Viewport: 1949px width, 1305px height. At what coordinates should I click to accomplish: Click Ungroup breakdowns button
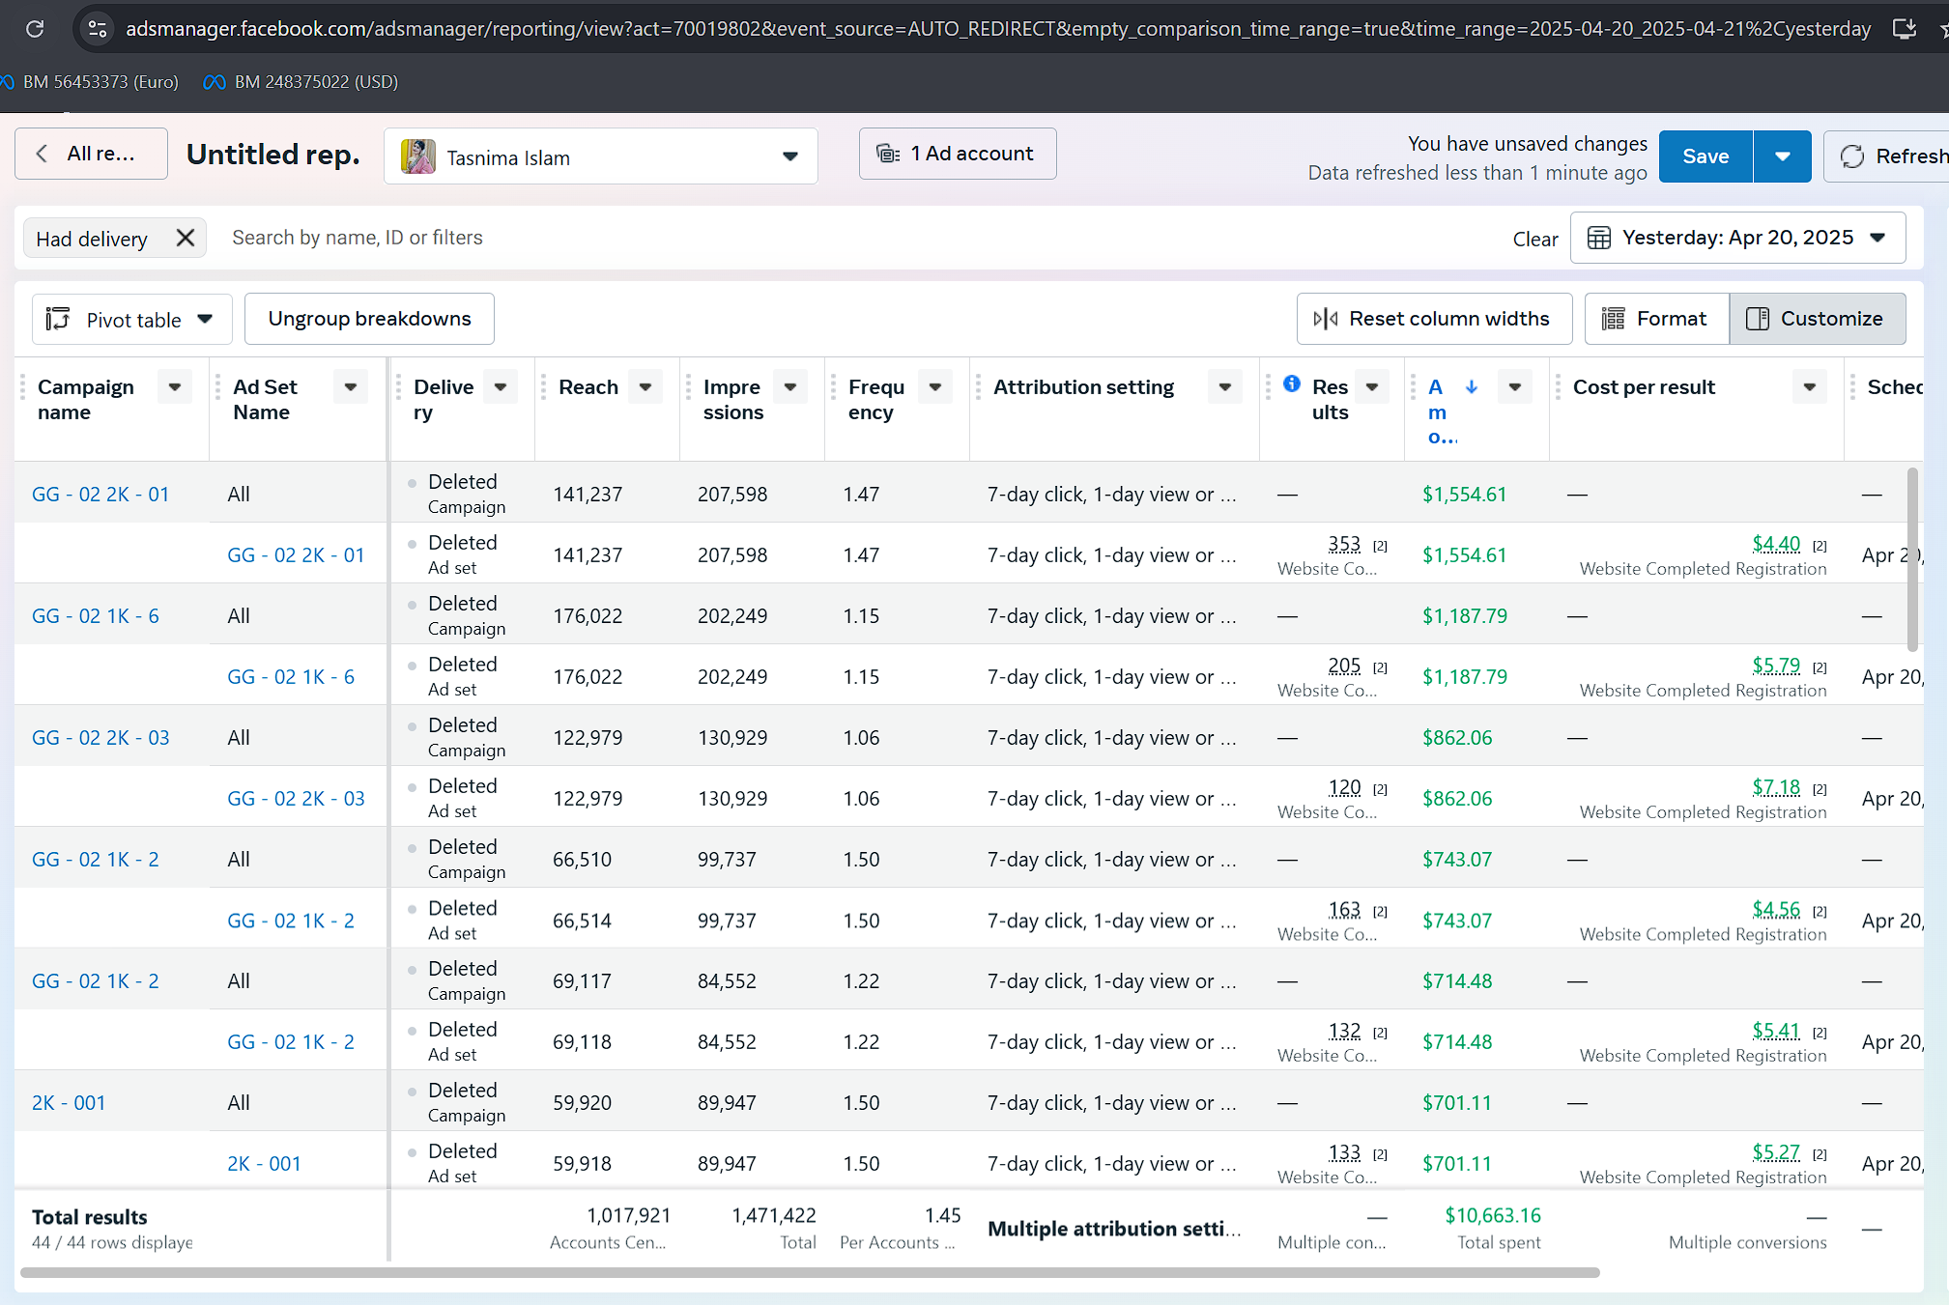click(369, 319)
